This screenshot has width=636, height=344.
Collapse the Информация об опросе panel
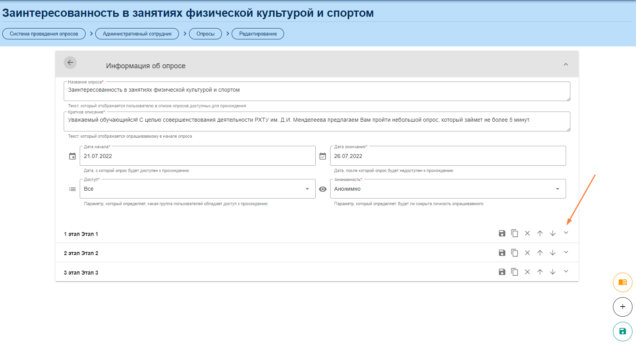pyautogui.click(x=566, y=64)
